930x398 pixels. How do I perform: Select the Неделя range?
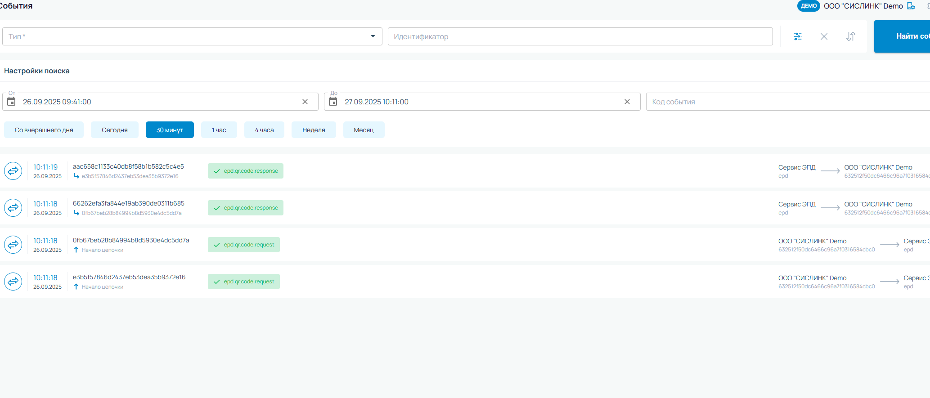click(314, 130)
